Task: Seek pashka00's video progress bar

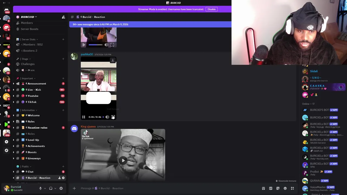Action: pyautogui.click(x=103, y=117)
